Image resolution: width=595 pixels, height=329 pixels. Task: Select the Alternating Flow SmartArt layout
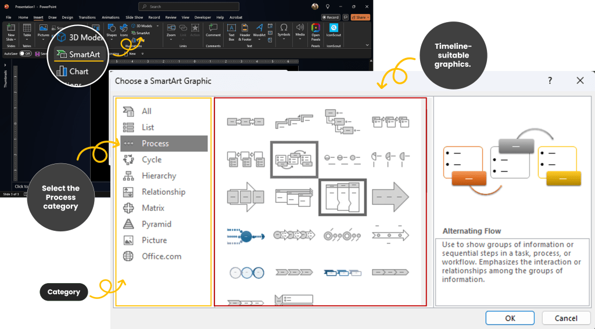coord(294,159)
